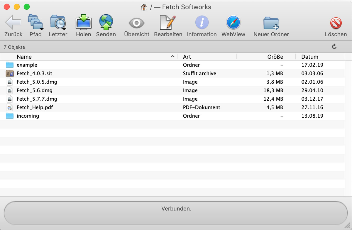Click the file name Fetch_5.7.7.dmg
352x230 pixels.
pos(37,99)
